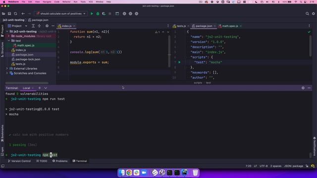Screen dimensions: 317x178
Task: Open the Version Control tool window
Action: pos(19,161)
